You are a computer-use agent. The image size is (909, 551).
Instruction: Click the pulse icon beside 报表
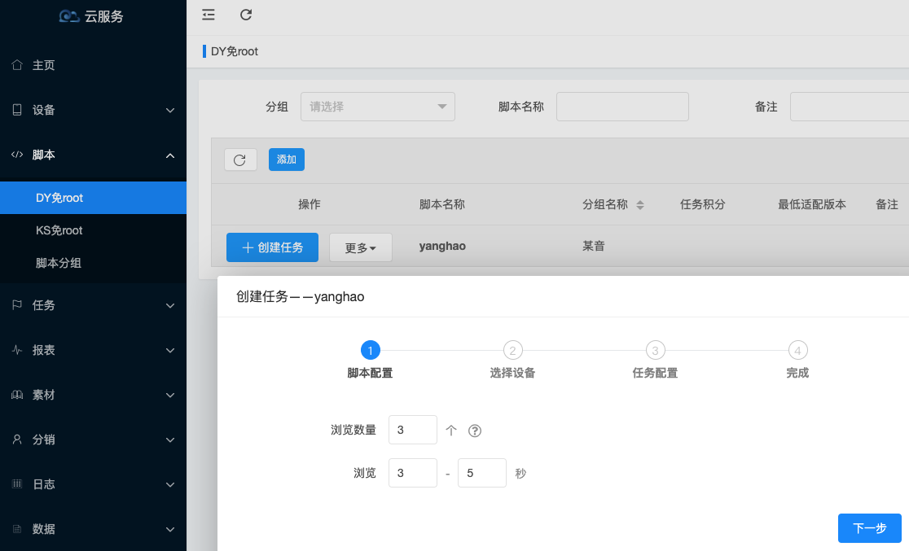tap(17, 350)
